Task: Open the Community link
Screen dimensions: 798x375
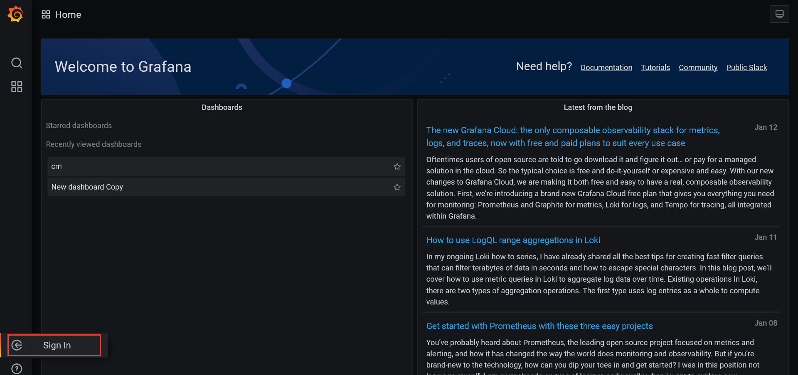Action: (x=698, y=67)
